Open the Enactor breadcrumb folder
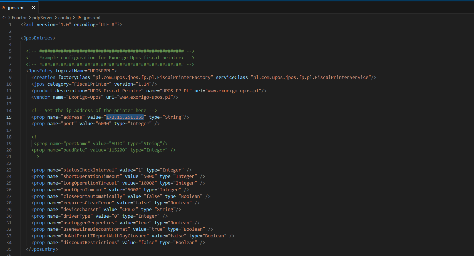Viewport: 474px width, 256px height. coord(19,18)
